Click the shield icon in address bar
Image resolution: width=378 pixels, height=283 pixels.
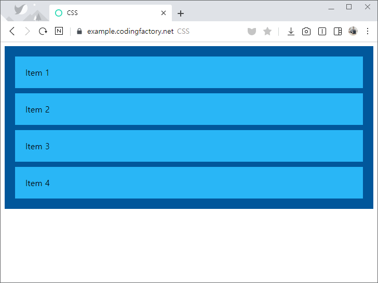point(252,31)
